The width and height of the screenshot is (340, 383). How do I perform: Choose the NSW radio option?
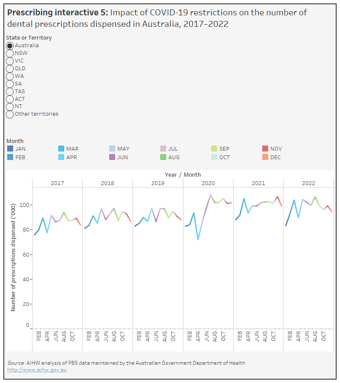click(x=10, y=53)
